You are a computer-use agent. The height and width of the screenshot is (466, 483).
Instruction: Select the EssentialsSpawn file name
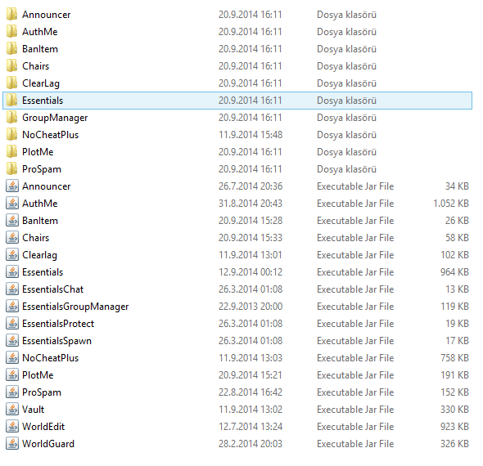(x=57, y=341)
